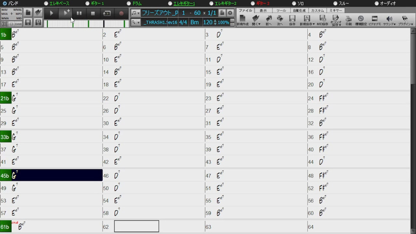Switch to the 自動生成 tab

click(299, 10)
